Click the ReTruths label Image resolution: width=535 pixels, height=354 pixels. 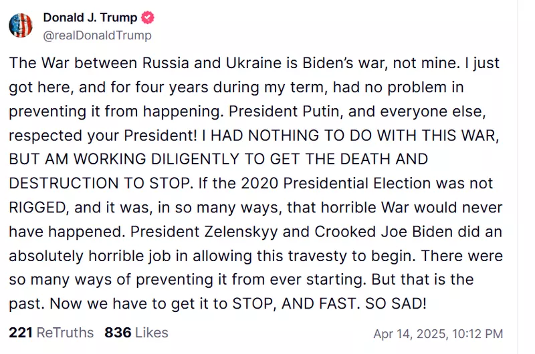(65, 333)
